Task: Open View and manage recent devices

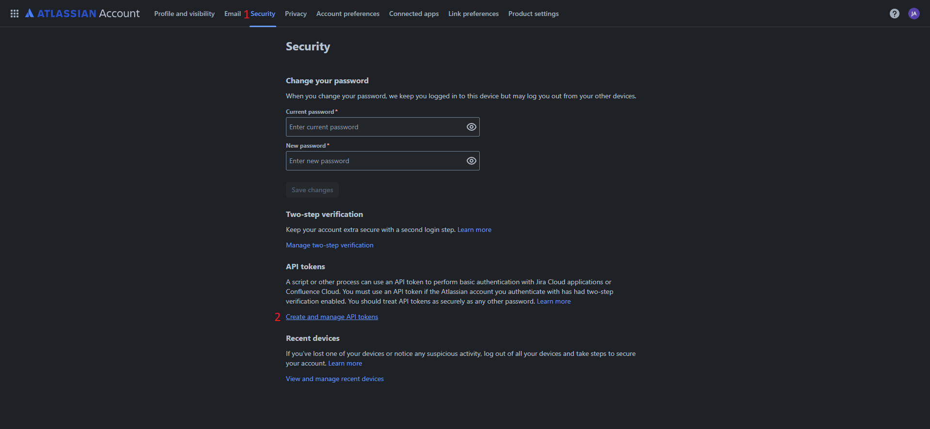Action: 334,379
